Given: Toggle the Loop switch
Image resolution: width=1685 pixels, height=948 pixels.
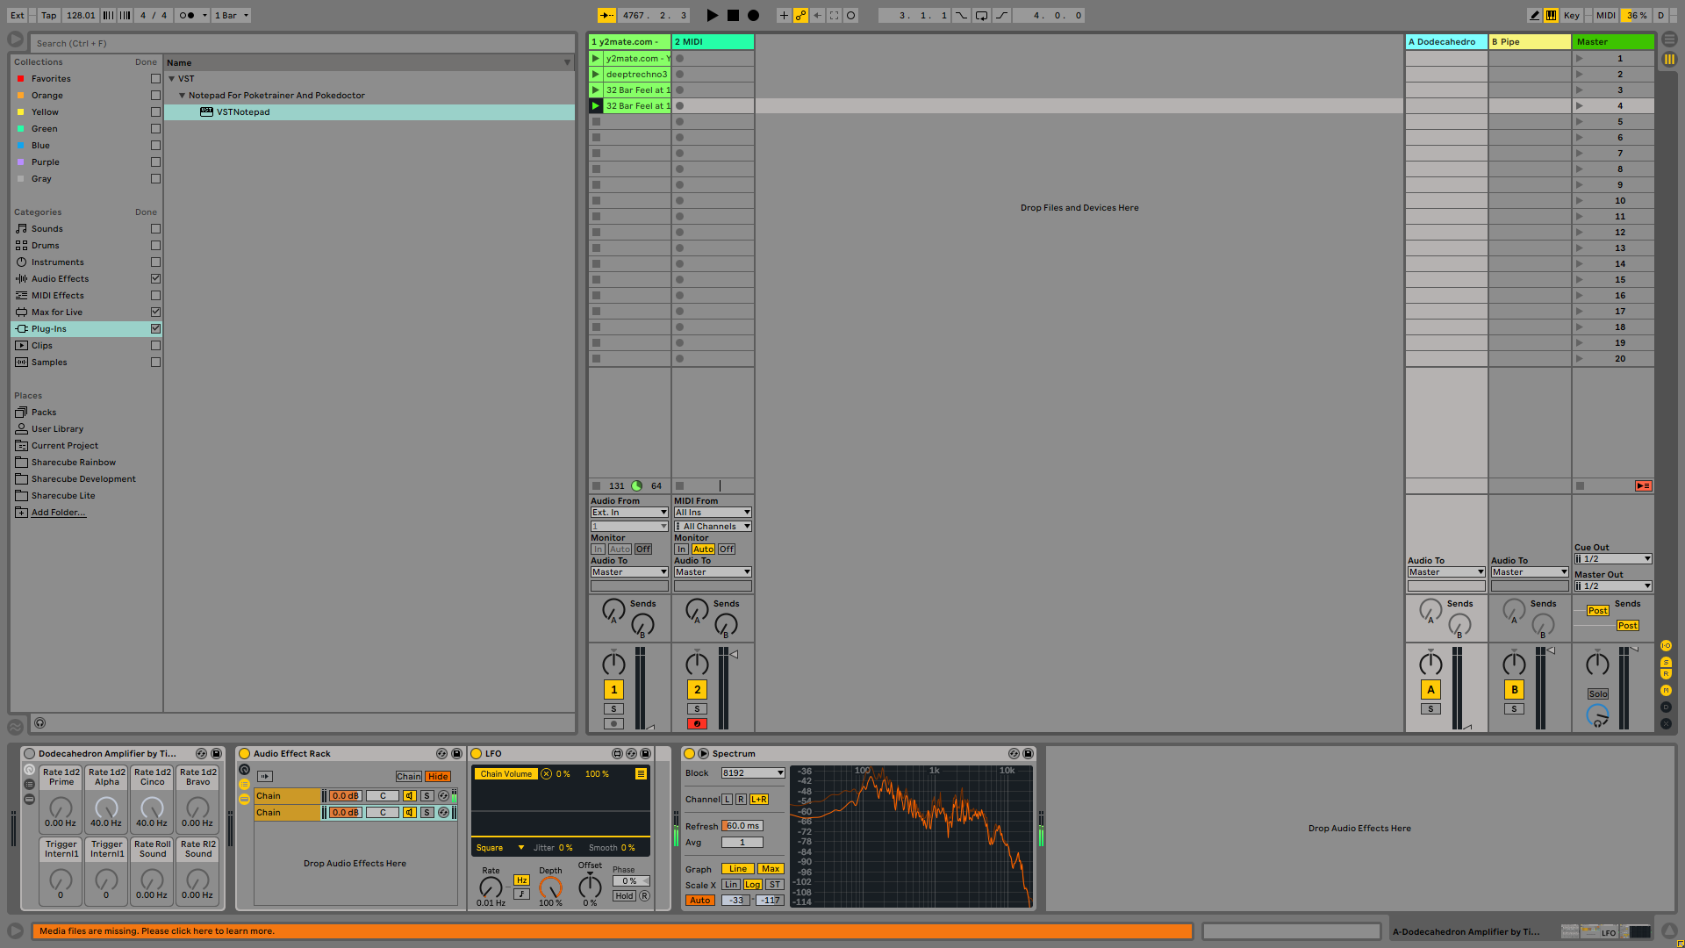Looking at the screenshot, I should pos(981,15).
